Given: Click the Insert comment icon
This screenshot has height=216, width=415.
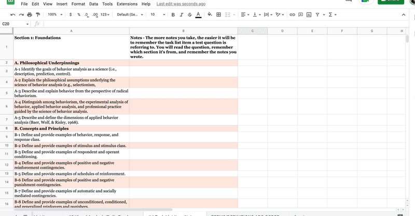Looking at the screenshot, I should tap(300, 15).
